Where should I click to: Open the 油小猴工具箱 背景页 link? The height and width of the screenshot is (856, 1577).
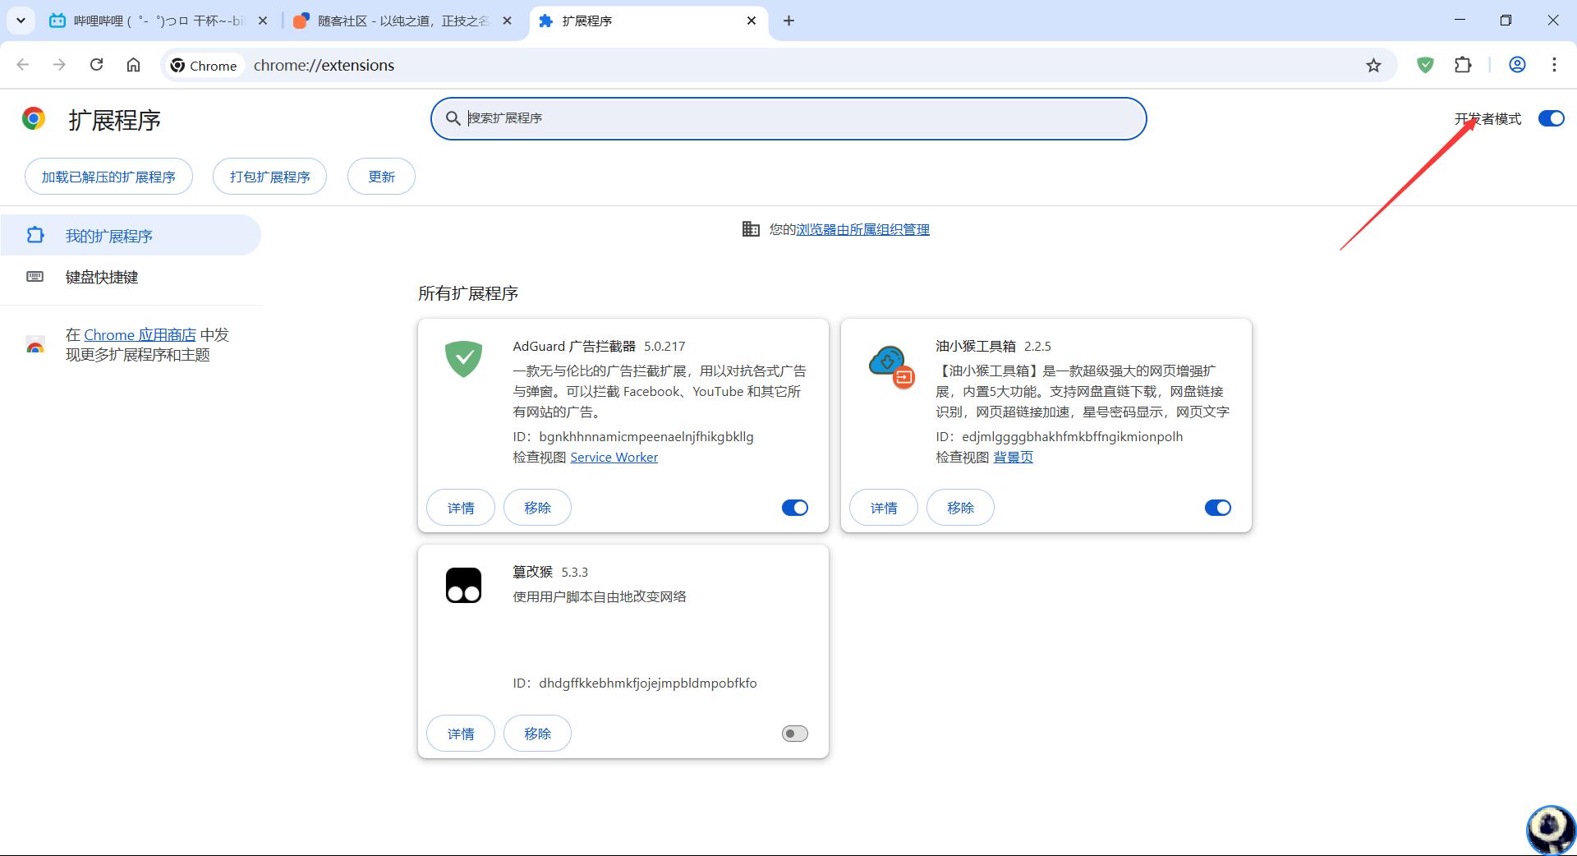pos(1013,457)
